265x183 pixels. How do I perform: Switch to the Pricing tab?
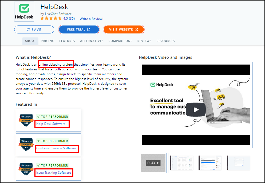point(48,41)
